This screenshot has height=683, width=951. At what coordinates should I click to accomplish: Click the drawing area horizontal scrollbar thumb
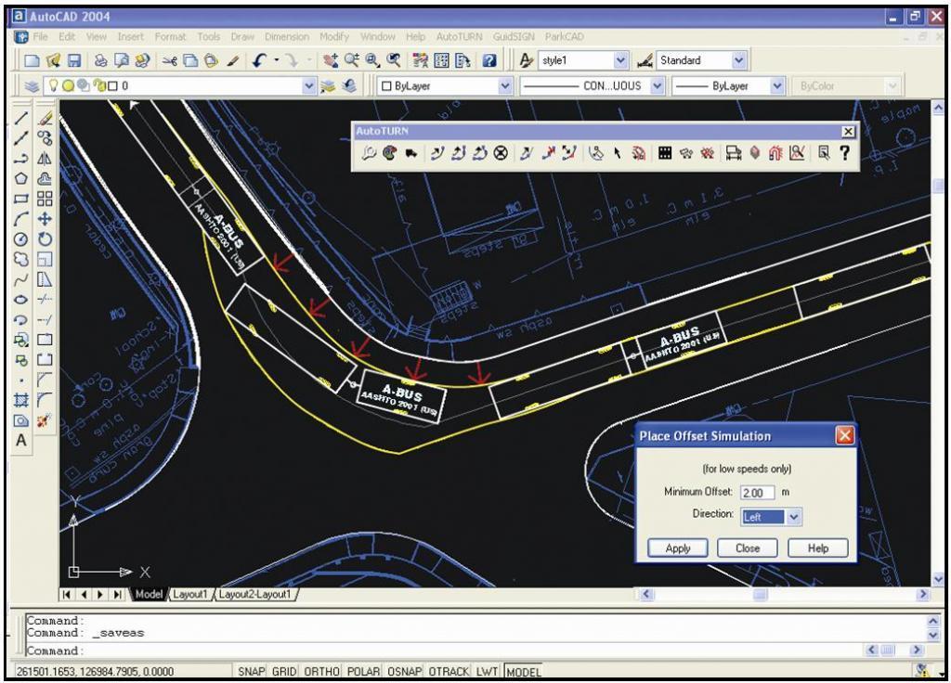[x=760, y=595]
